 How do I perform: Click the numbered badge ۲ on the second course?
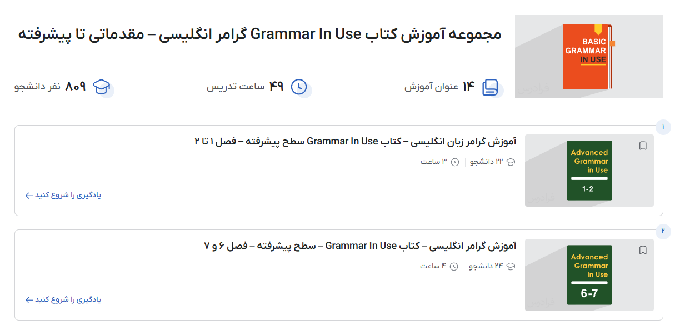tap(662, 231)
